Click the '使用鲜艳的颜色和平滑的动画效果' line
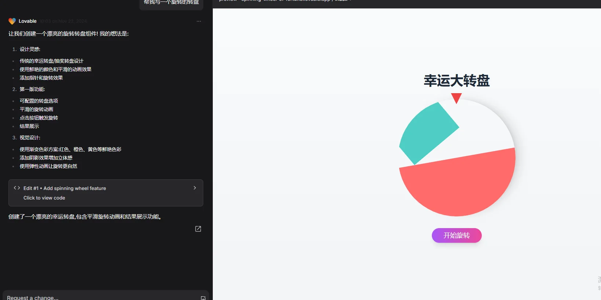601x300 pixels. (x=56, y=69)
